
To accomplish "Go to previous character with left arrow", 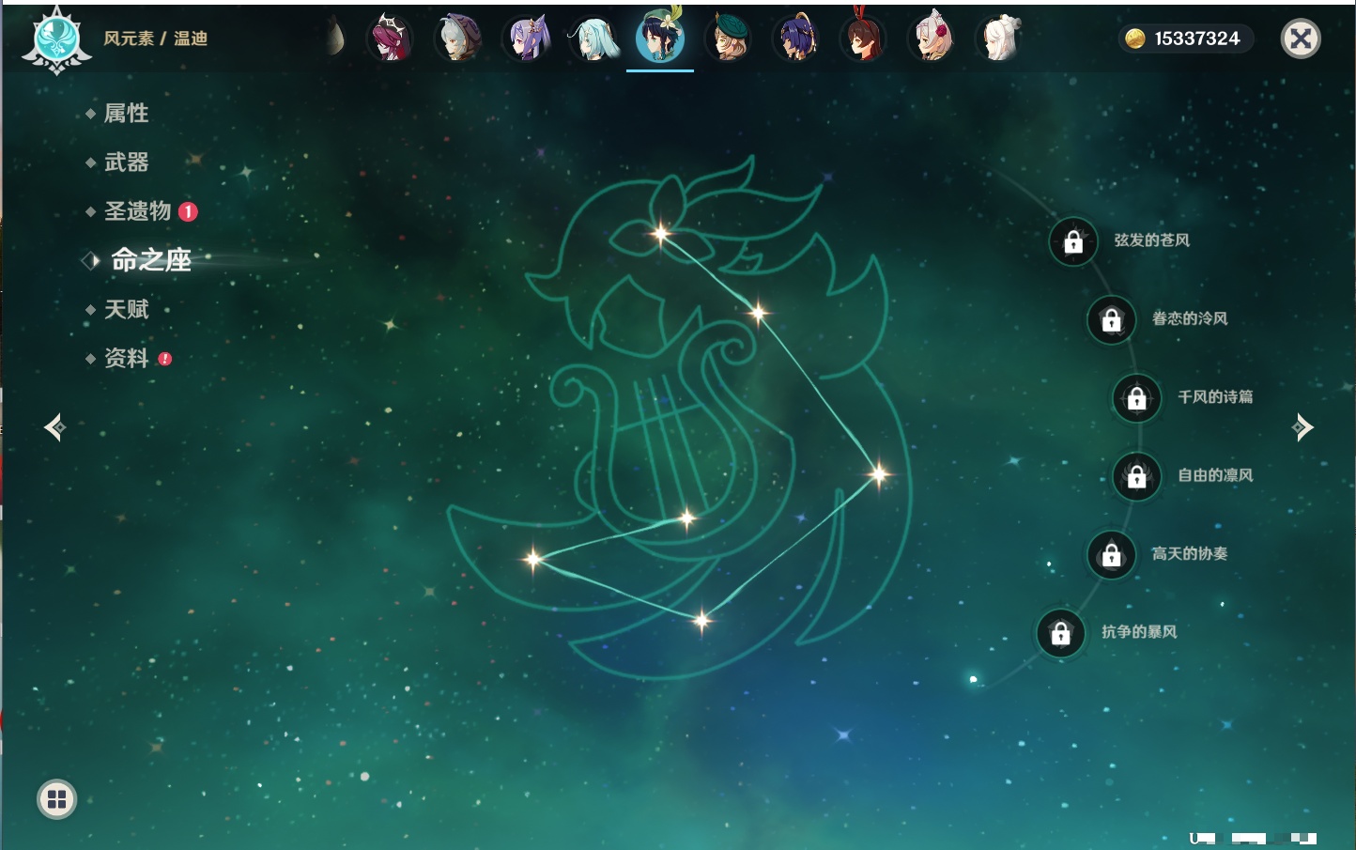I will click(54, 427).
